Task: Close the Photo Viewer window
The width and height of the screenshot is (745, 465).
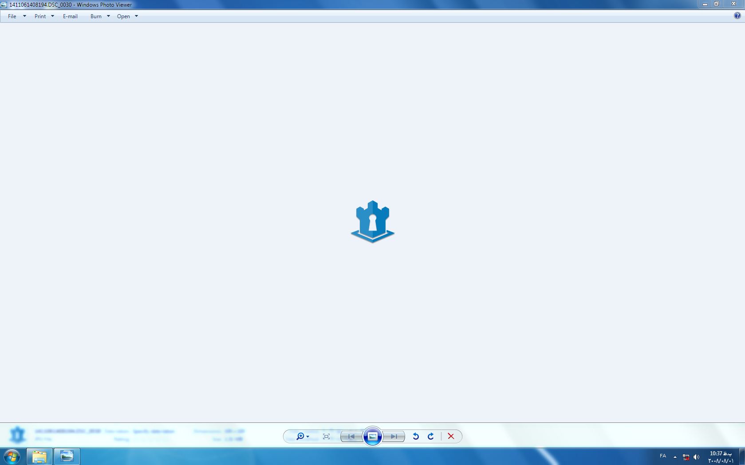Action: click(733, 4)
